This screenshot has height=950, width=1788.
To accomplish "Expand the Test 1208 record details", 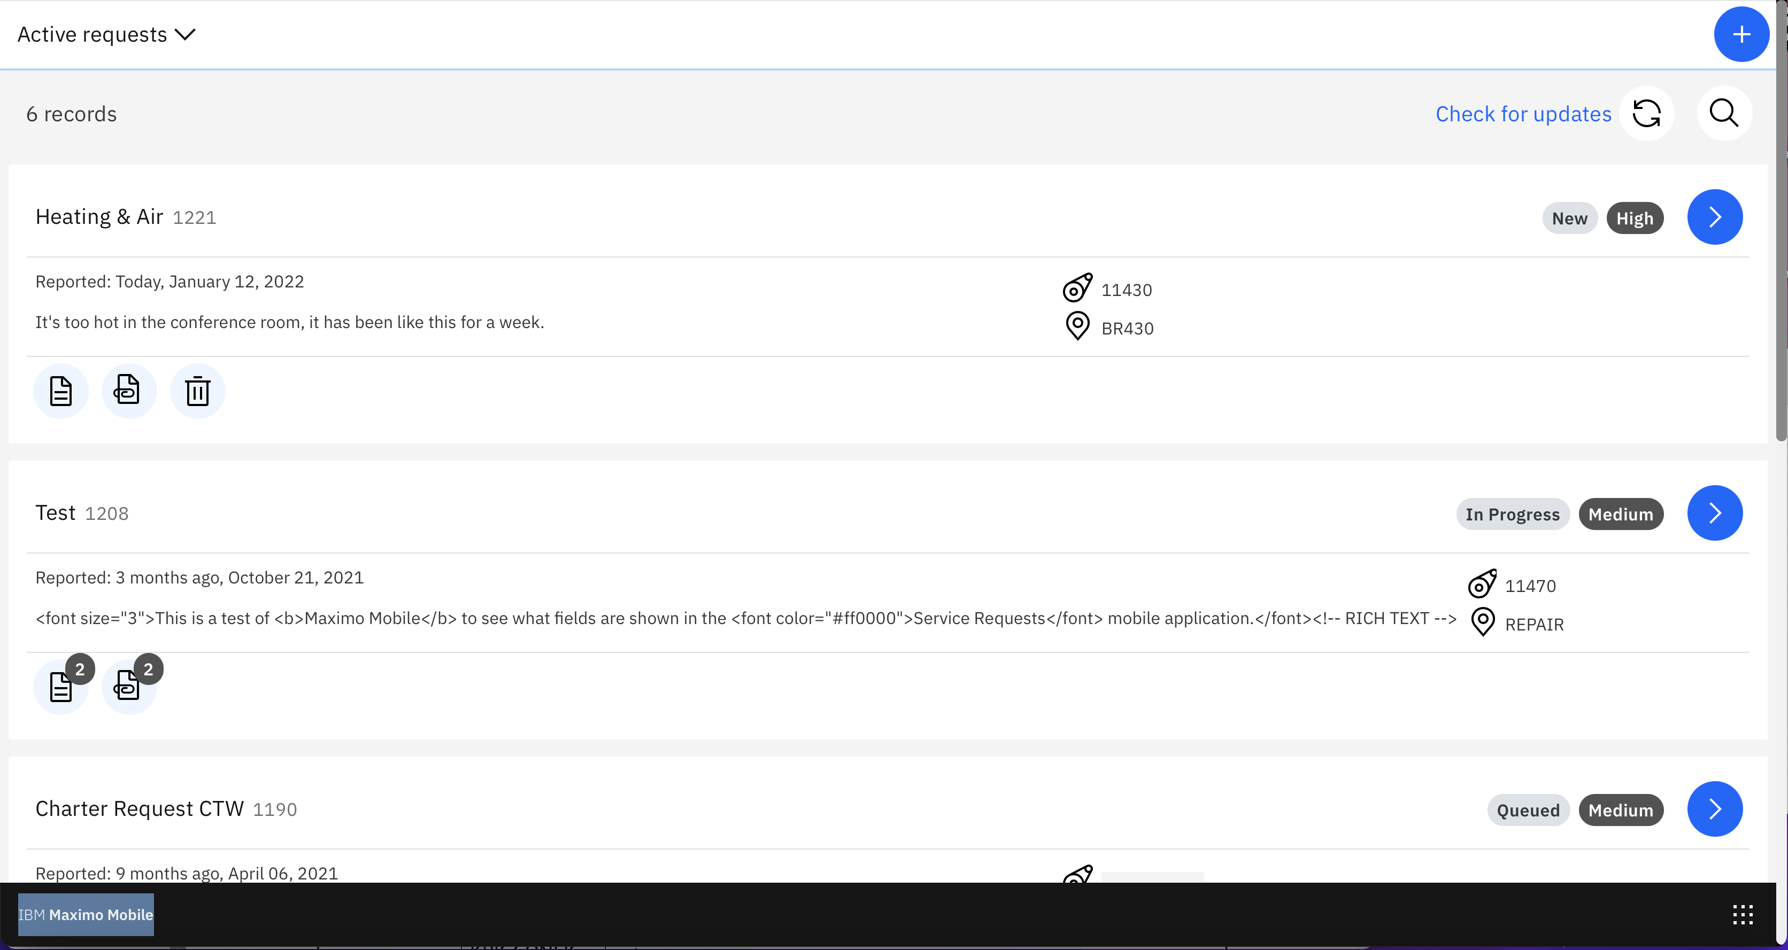I will coord(1715,513).
